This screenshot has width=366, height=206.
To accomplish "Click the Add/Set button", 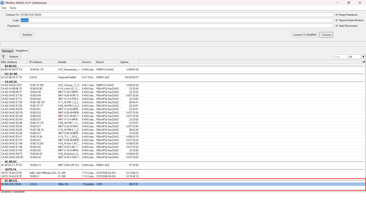I will coord(27,35).
